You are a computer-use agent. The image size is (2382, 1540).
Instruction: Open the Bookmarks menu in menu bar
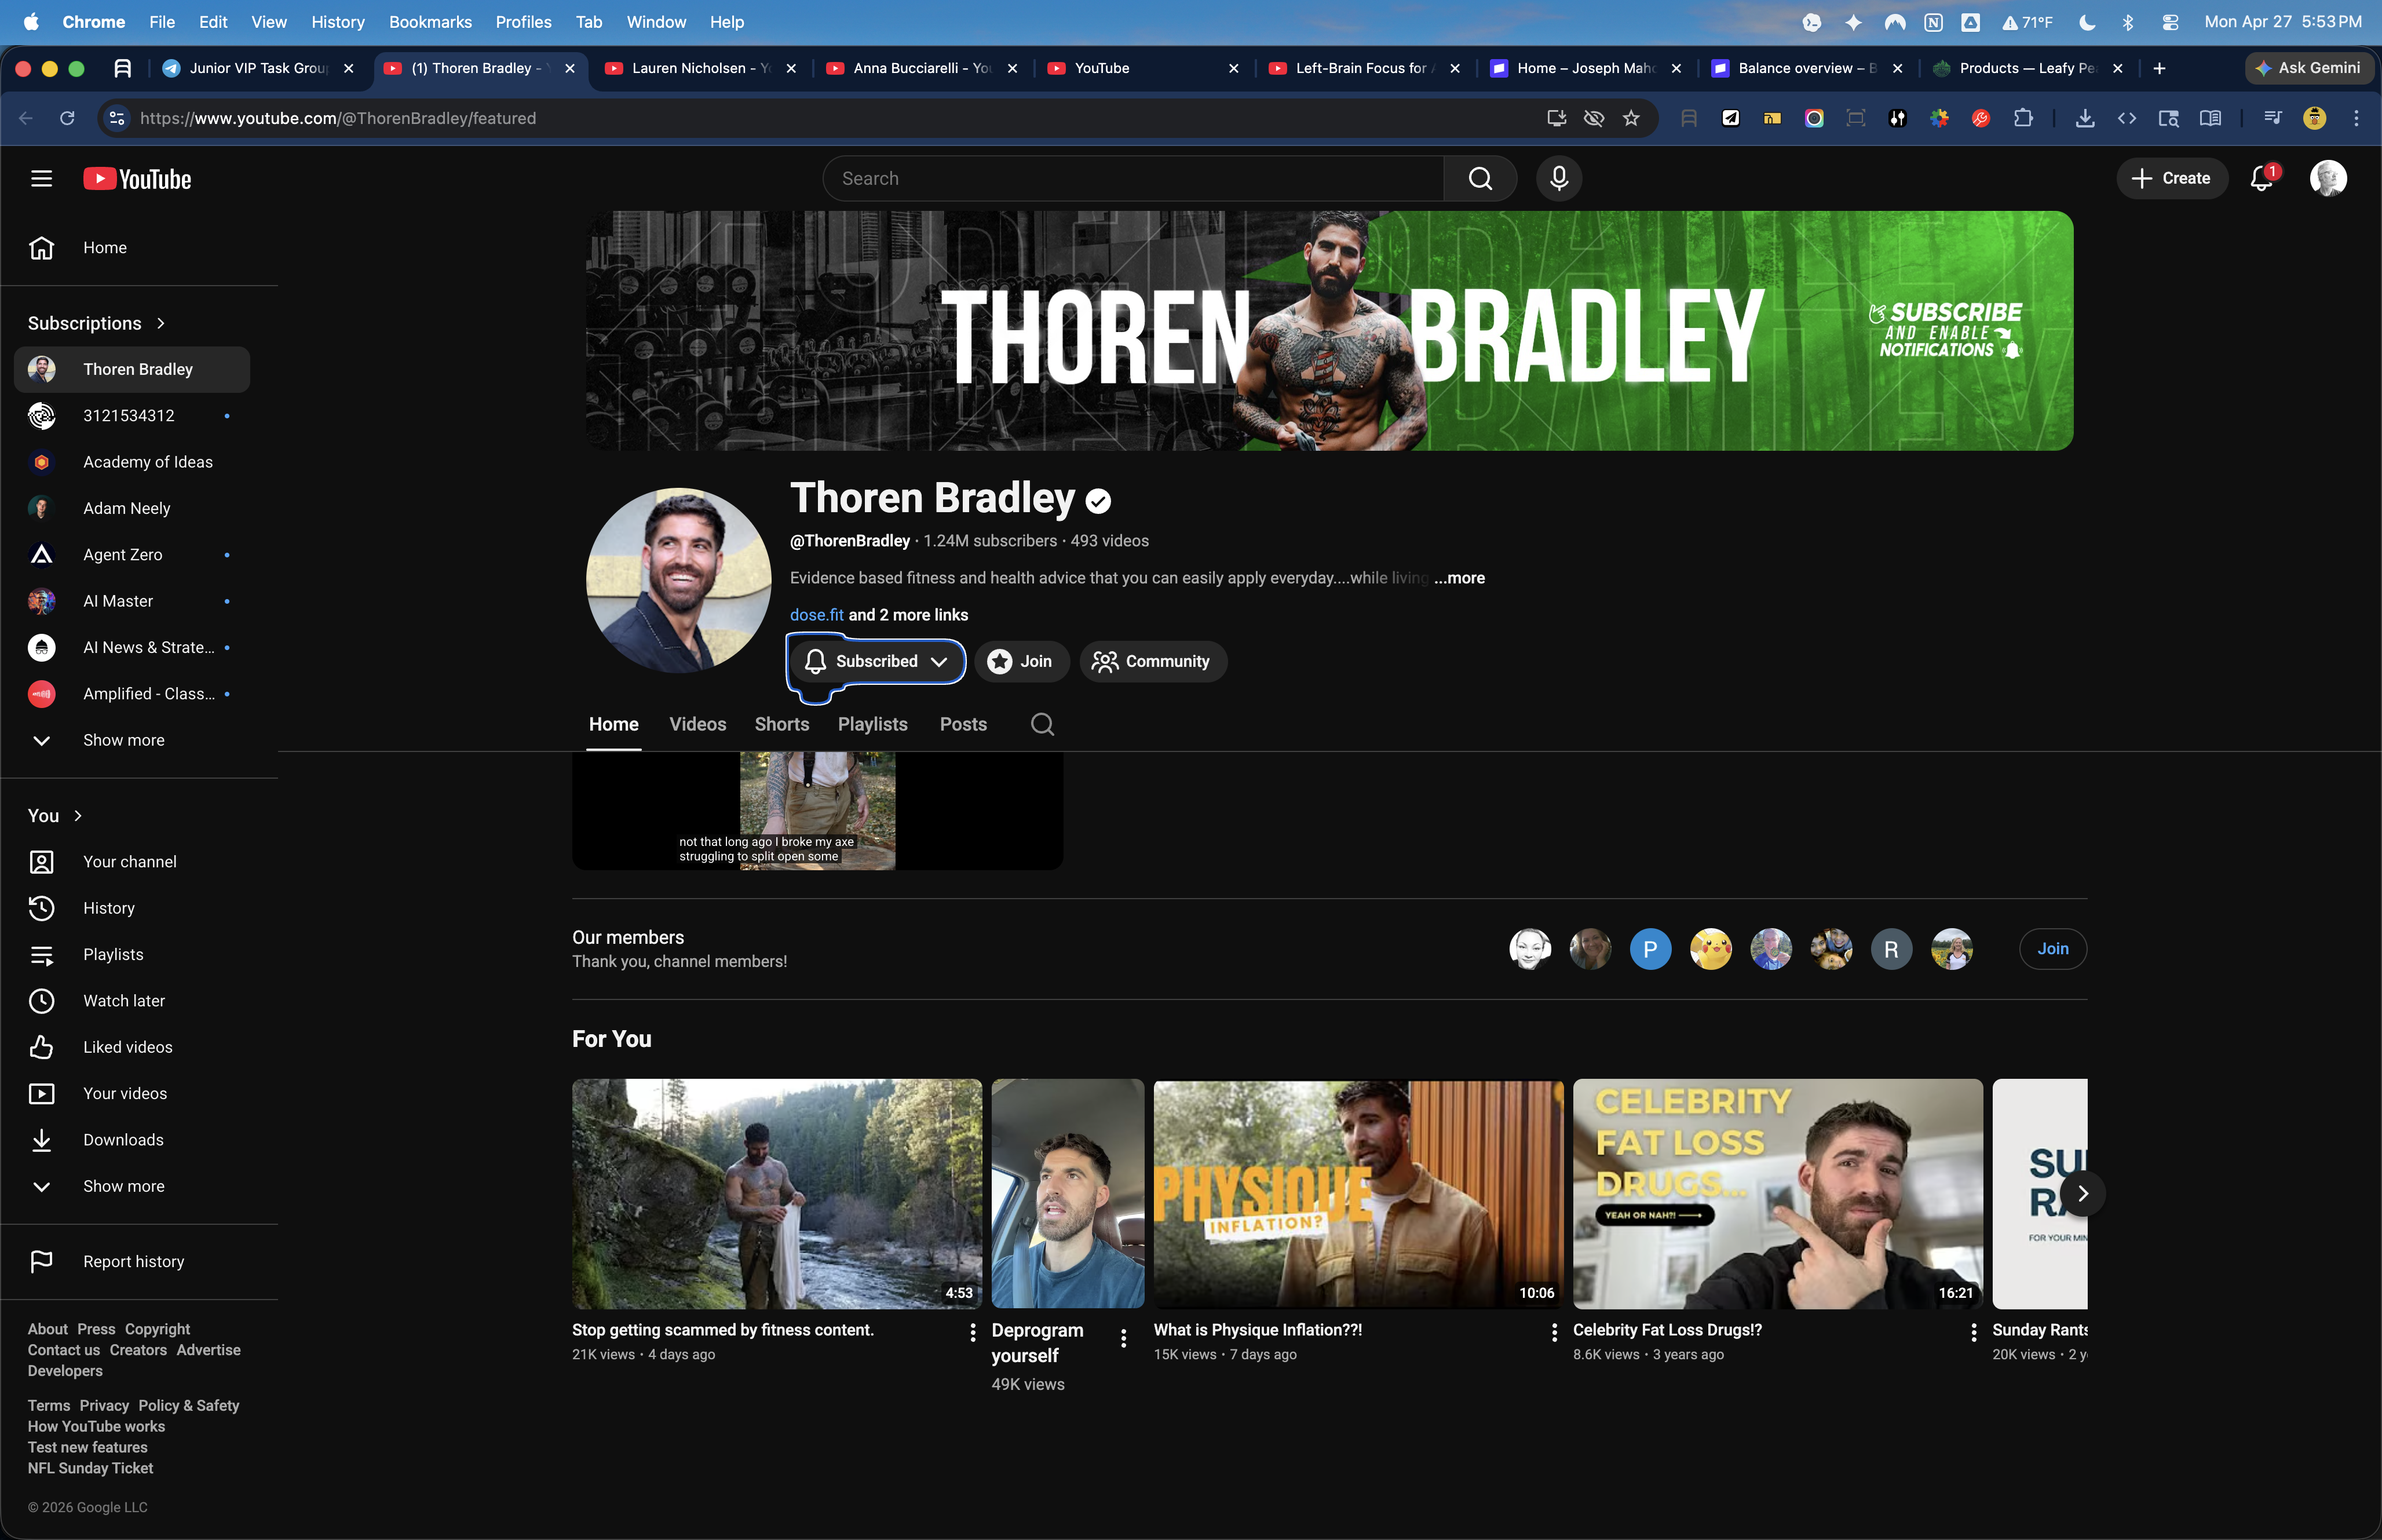pyautogui.click(x=430, y=22)
